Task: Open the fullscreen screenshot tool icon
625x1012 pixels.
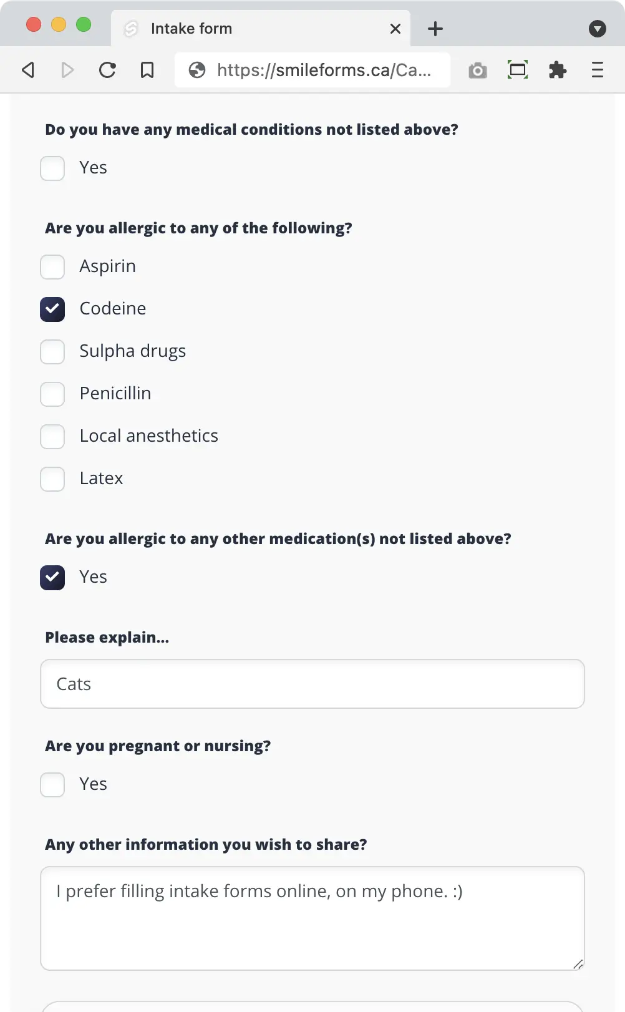Action: [x=518, y=70]
